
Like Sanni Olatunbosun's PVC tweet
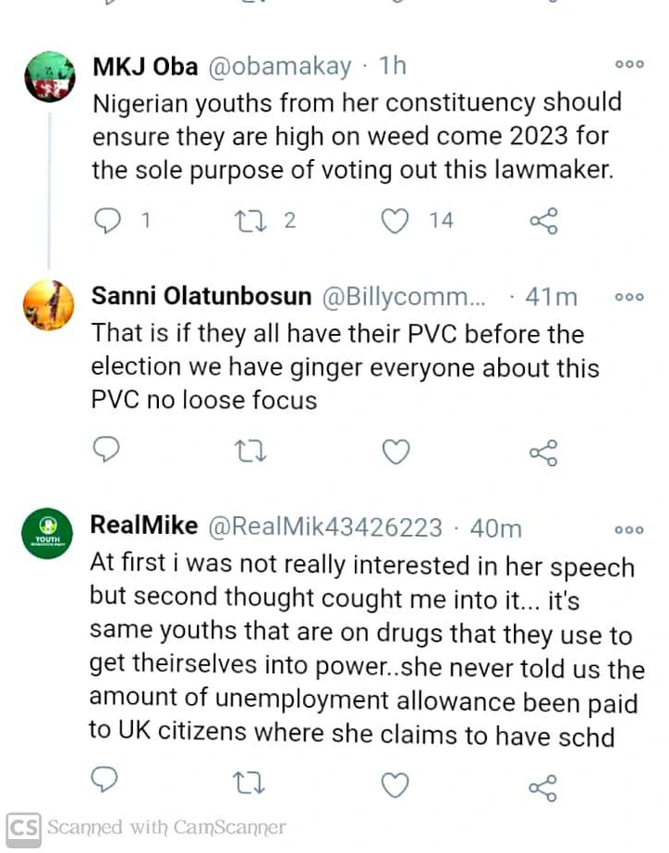click(396, 451)
